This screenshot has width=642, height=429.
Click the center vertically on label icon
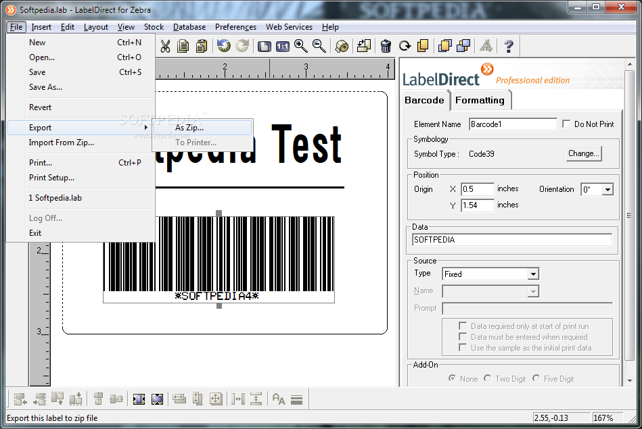coord(157,399)
